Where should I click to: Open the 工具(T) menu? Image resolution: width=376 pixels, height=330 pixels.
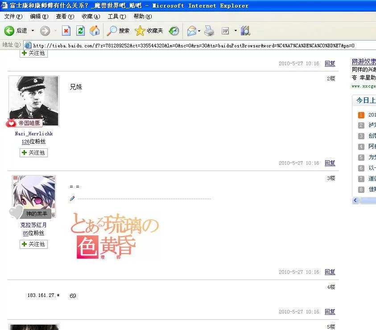tap(117, 17)
